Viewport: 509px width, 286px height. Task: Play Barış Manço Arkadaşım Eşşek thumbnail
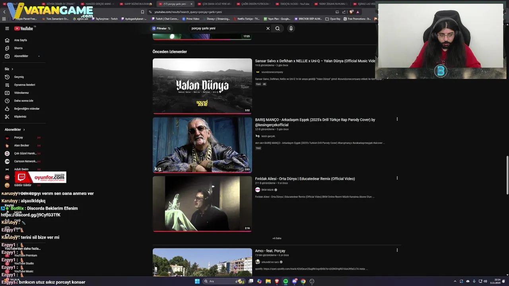click(x=202, y=145)
